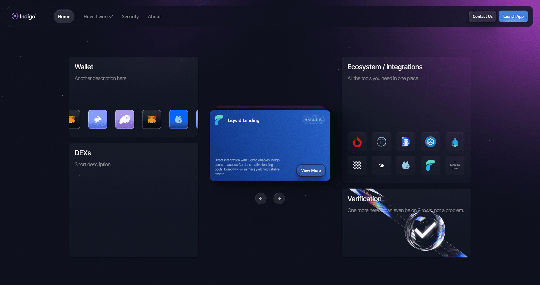Click the Launch App button

pyautogui.click(x=513, y=16)
